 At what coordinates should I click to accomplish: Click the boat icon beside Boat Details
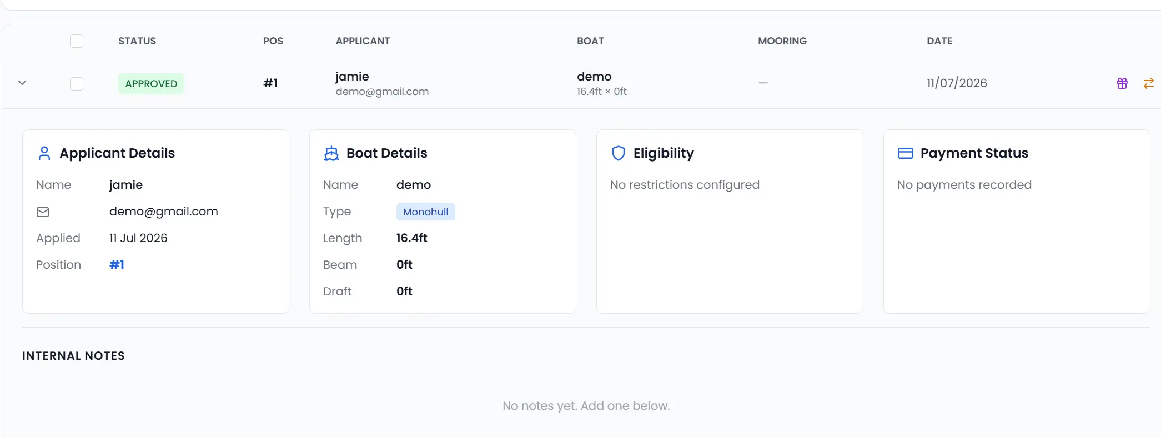click(x=331, y=153)
